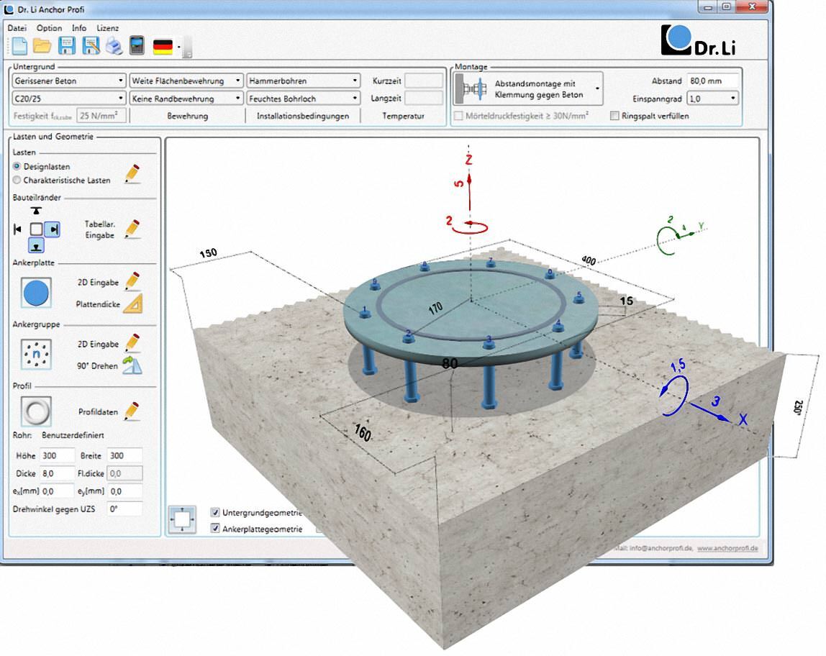826x656 pixels.
Task: Open the www.anchorprofi.de link
Action: point(727,548)
